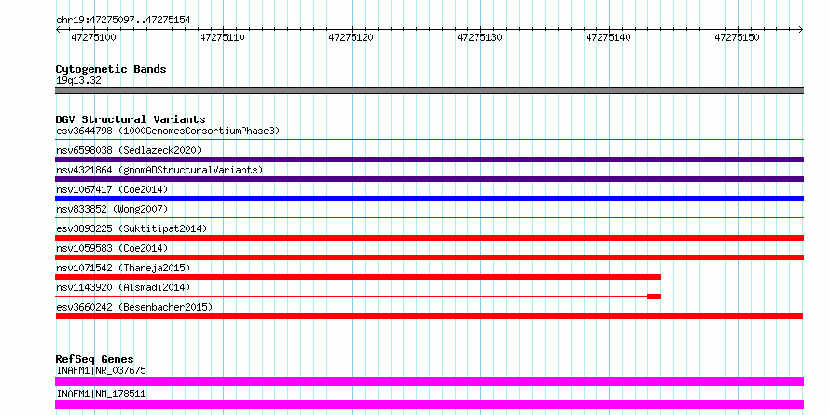Click the red bar for nsv1059583
830x415 pixels.
(x=429, y=257)
